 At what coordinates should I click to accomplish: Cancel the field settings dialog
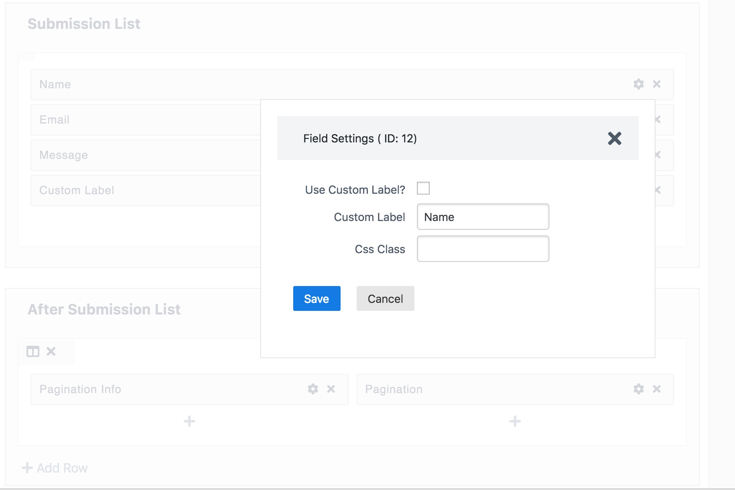pyautogui.click(x=385, y=298)
